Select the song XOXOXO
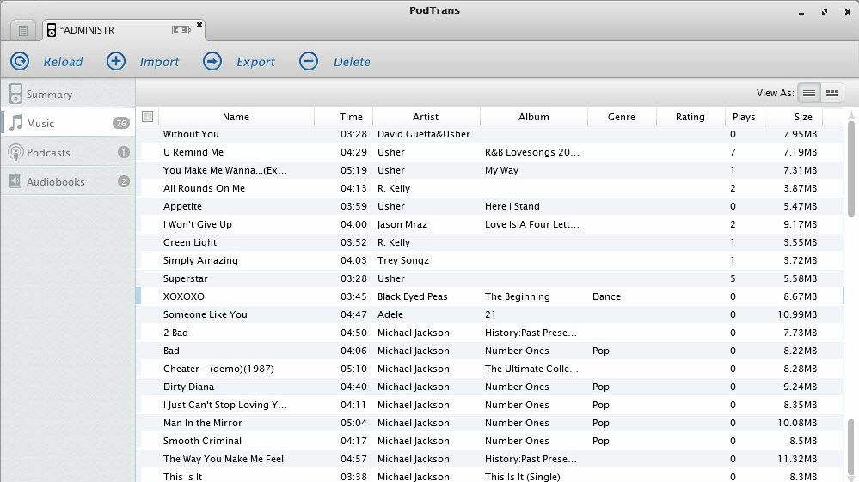 click(x=183, y=296)
